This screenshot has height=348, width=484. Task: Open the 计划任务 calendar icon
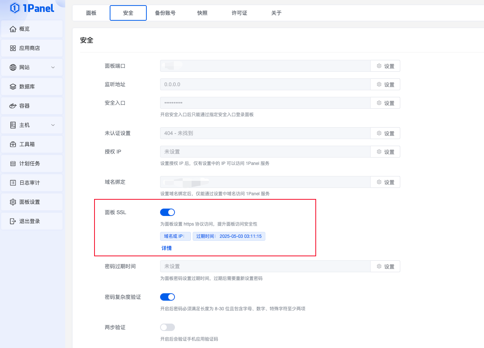click(13, 163)
